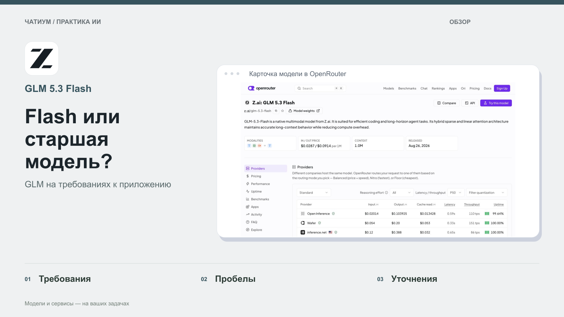
Task: Click the verified shield next to Wafer
Action: click(x=320, y=223)
